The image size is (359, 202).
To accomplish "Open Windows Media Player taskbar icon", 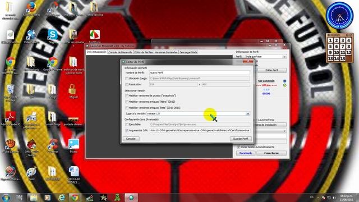I will click(x=47, y=198).
